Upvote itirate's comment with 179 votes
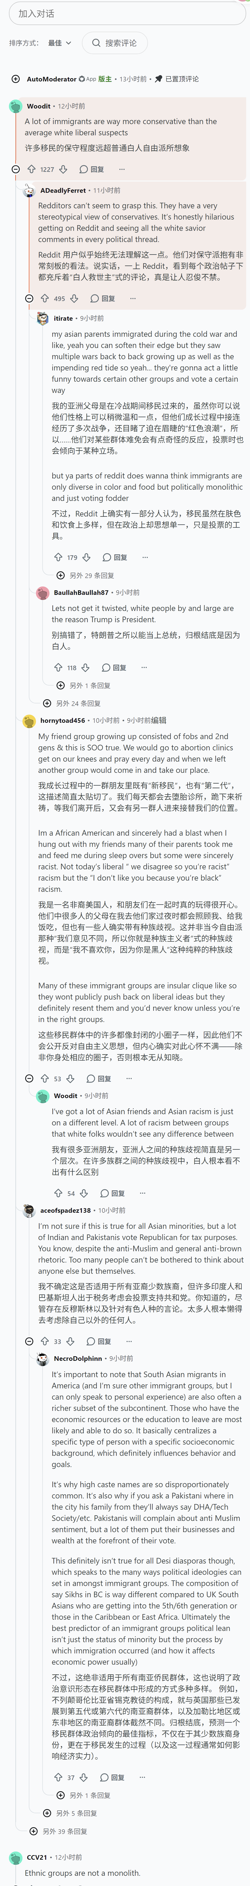250x1886 pixels. click(58, 557)
